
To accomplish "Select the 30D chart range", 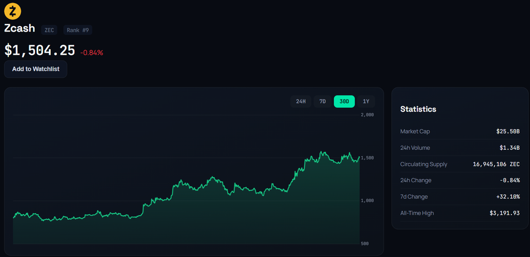I will click(344, 101).
